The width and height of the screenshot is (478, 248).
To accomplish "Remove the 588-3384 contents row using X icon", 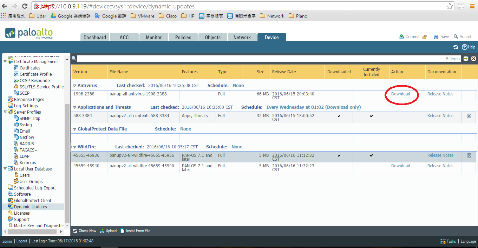I will pyautogui.click(x=469, y=116).
